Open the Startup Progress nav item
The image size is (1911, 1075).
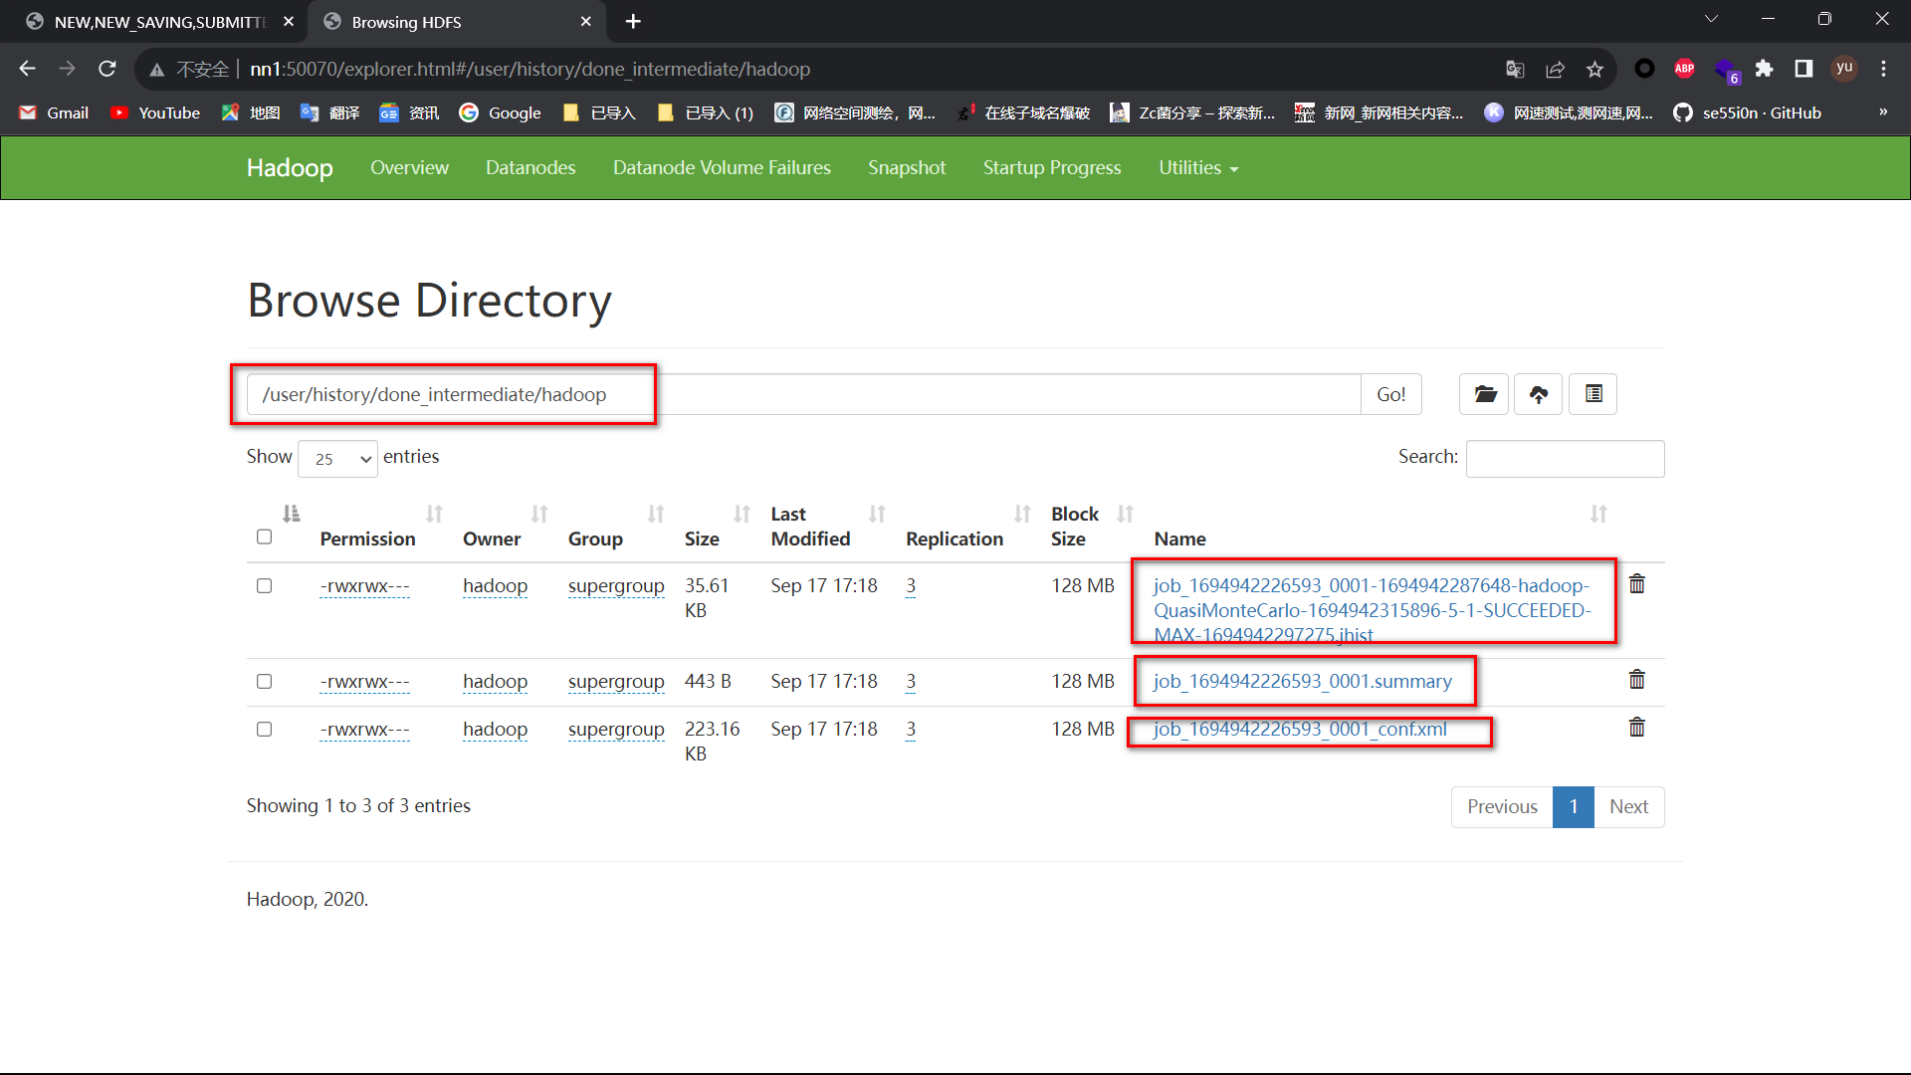(1052, 168)
